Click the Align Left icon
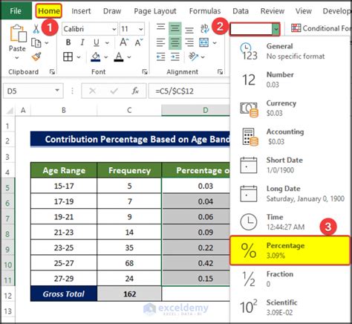The height and width of the screenshot is (324, 352). (x=161, y=42)
